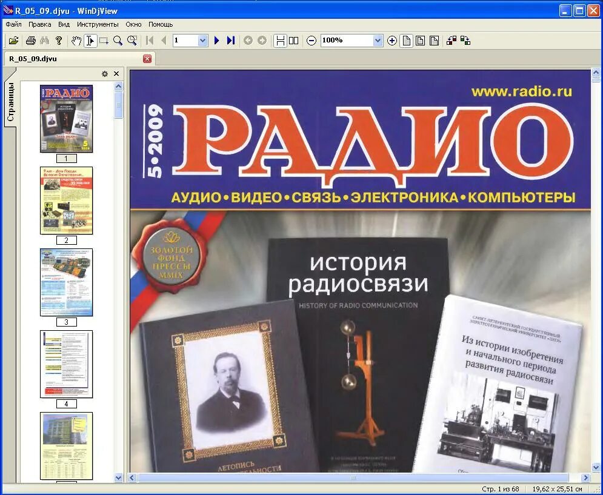Screen dimensions: 603x495
Task: Close the R_05_09.djvu tab with red X
Action: (x=147, y=59)
